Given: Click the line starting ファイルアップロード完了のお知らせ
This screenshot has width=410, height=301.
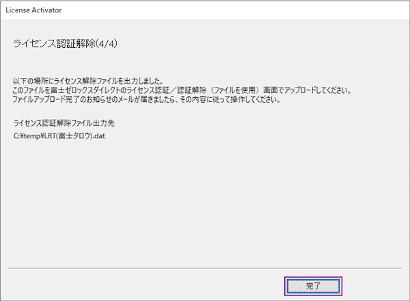Looking at the screenshot, I should [146, 99].
